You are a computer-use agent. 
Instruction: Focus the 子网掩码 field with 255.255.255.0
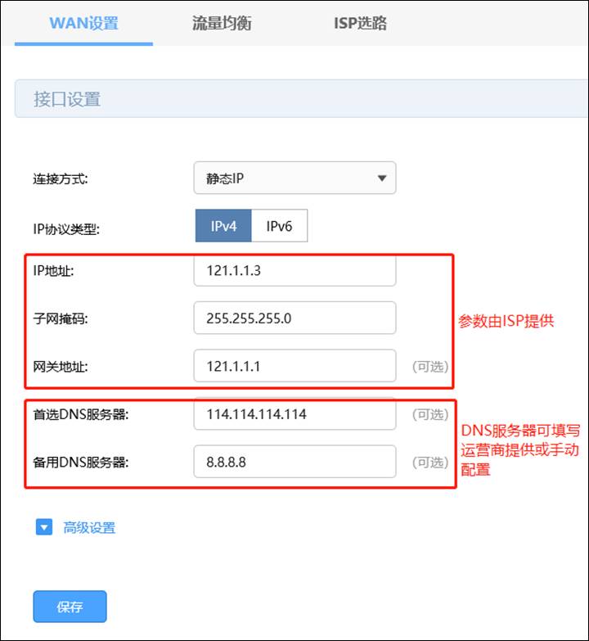294,318
